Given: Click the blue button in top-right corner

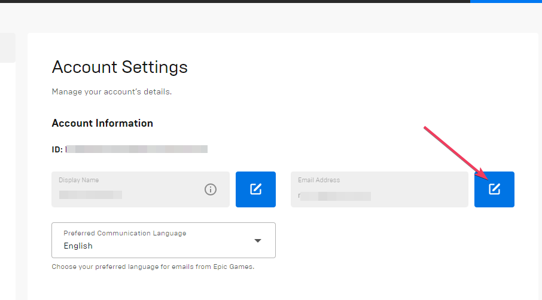Looking at the screenshot, I should [506, 1].
